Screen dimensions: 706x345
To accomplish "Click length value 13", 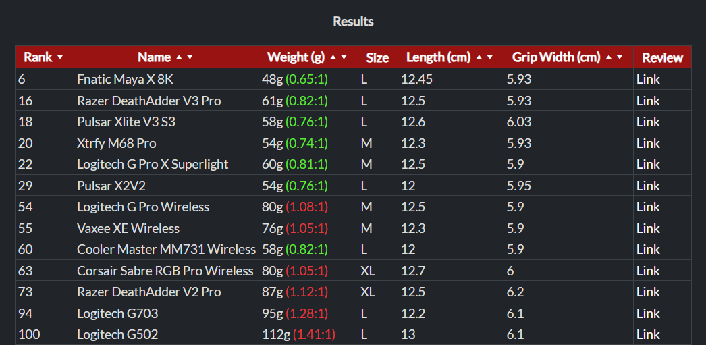I will point(408,334).
